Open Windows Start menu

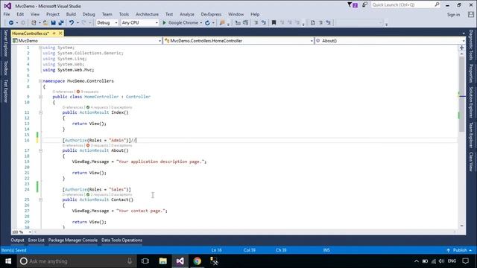(x=8, y=261)
